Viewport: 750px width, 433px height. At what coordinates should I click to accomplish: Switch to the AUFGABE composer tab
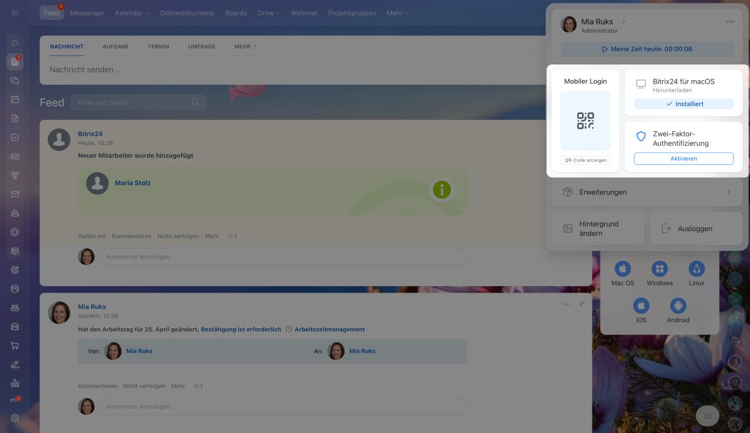click(x=115, y=47)
